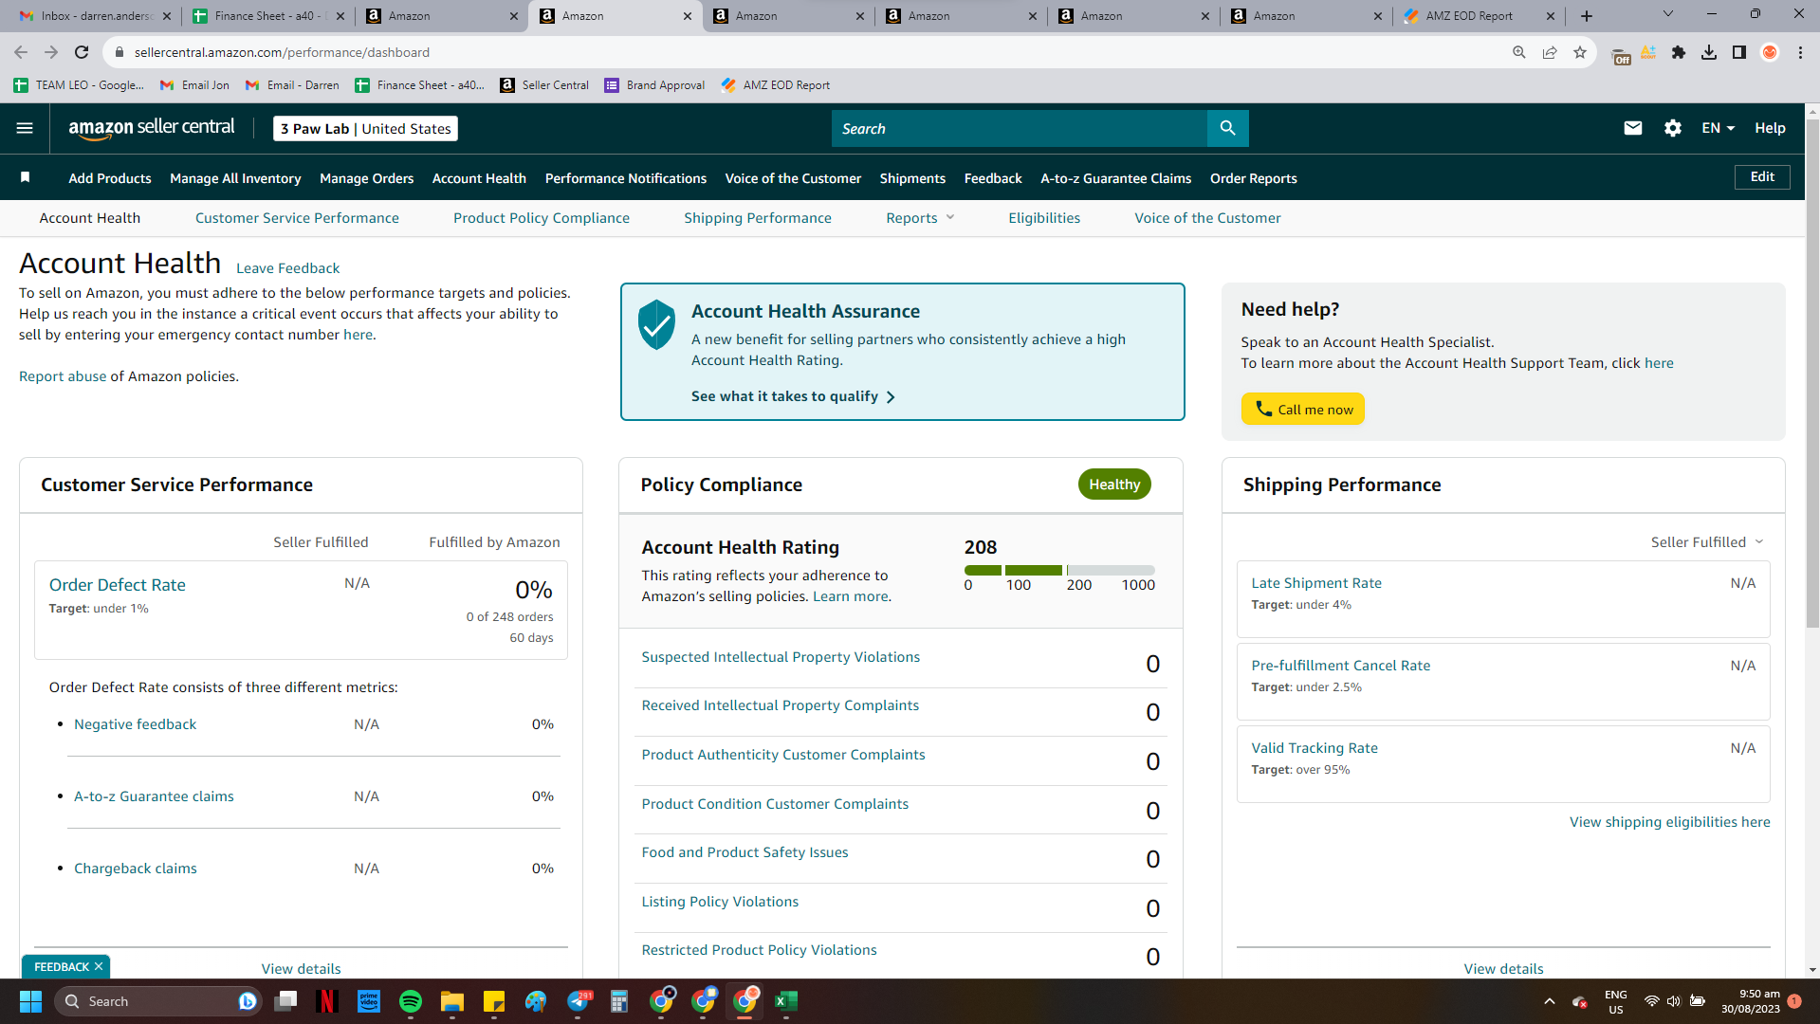Image resolution: width=1820 pixels, height=1024 pixels.
Task: Open Spotify from the taskbar
Action: pos(411,1001)
